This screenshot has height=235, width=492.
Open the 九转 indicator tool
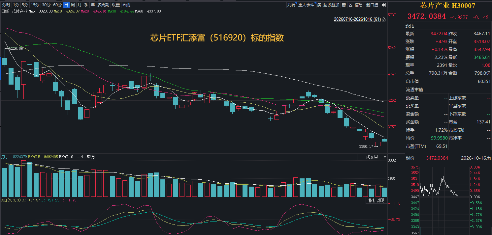(291, 5)
